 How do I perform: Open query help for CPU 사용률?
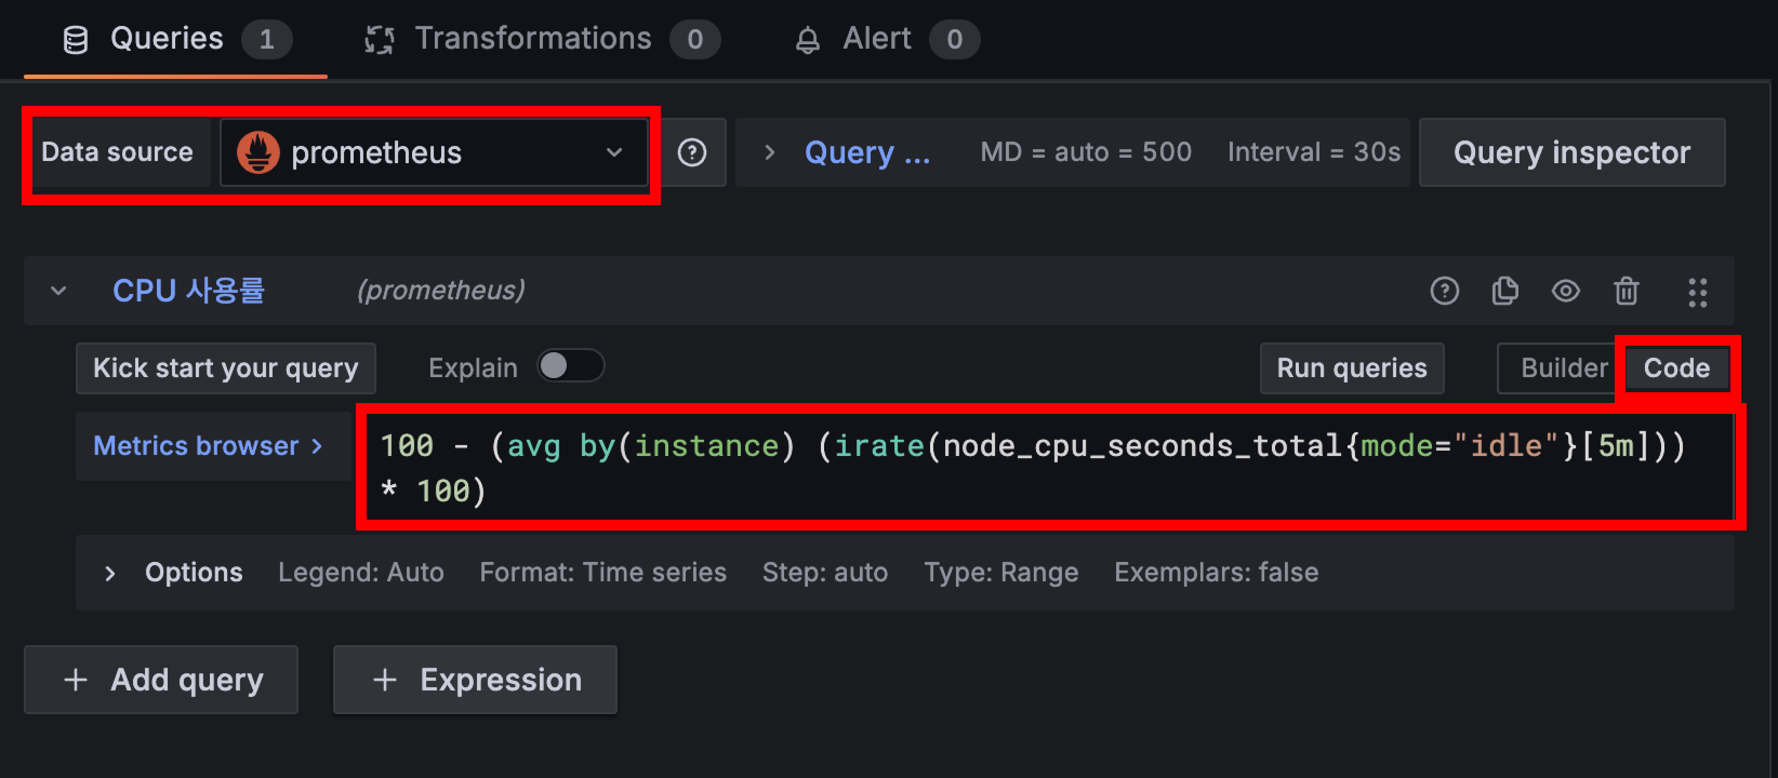(x=1444, y=291)
